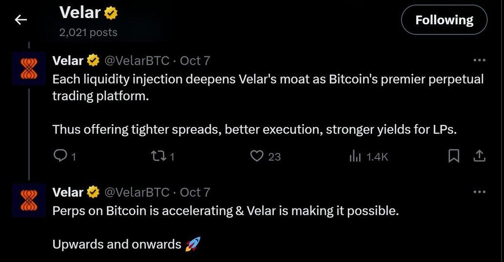Share the liquidity injection post
This screenshot has height=262, width=504.
pos(479,156)
